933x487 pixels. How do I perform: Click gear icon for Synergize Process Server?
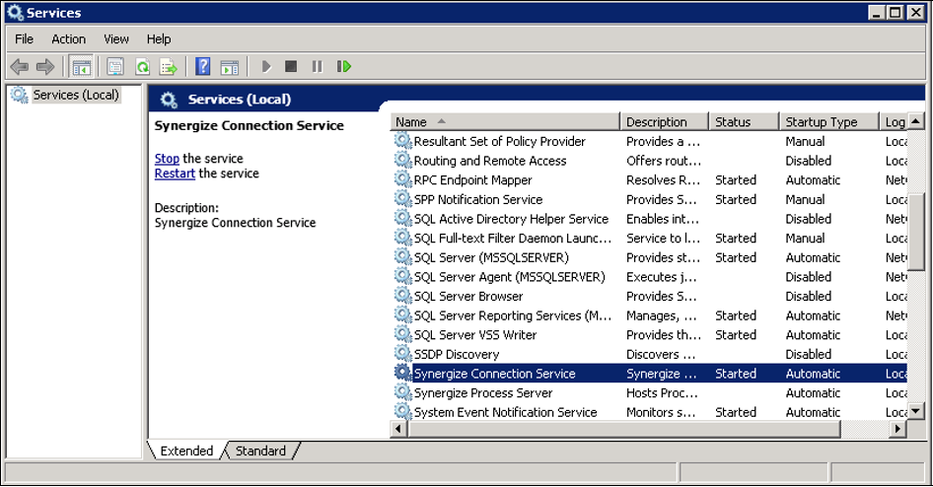point(402,391)
